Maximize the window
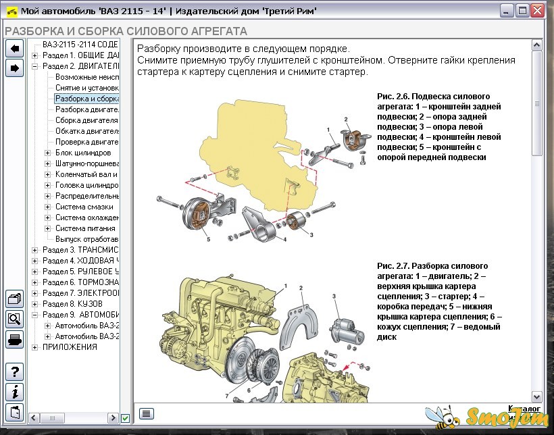This screenshot has height=435, width=554. coord(522,11)
